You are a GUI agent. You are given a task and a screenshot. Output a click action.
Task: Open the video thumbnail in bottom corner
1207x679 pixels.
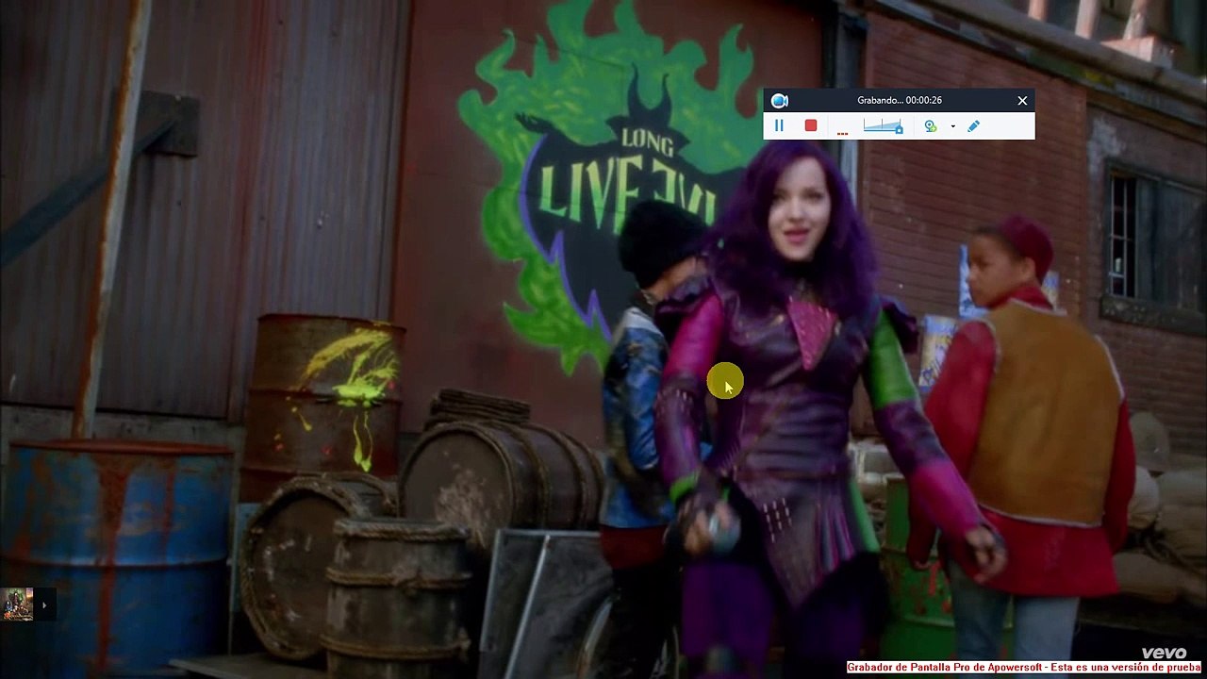click(x=17, y=604)
